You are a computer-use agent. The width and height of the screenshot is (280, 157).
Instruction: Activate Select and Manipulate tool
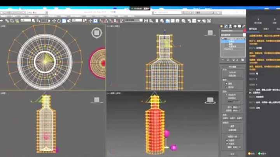tap(90, 21)
